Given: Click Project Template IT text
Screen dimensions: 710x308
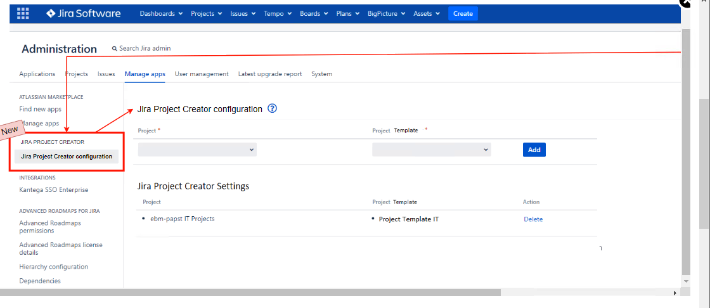Looking at the screenshot, I should coord(409,219).
